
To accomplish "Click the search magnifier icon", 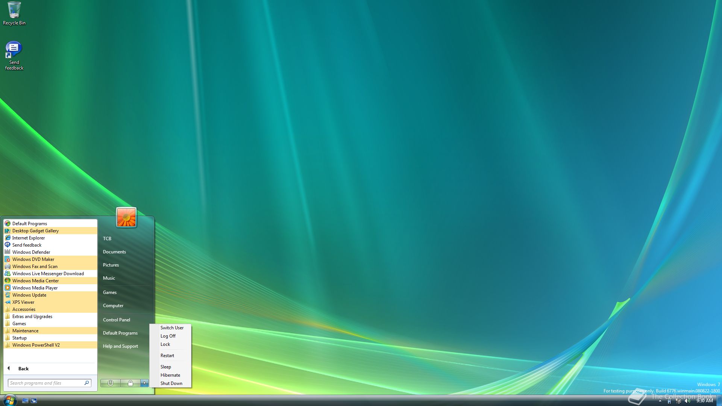I will (x=87, y=383).
